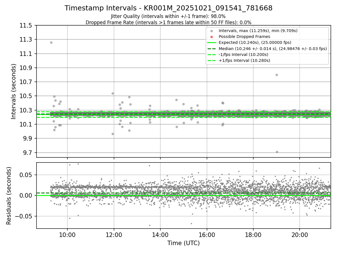Click legend entry "-1/fps Interval (10.200s)"

(243, 54)
